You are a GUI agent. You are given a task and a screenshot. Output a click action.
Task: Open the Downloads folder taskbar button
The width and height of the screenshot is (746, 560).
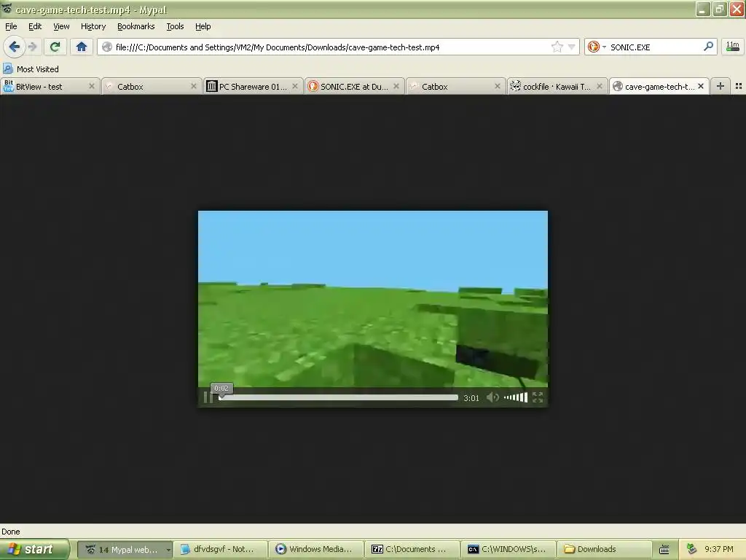604,549
